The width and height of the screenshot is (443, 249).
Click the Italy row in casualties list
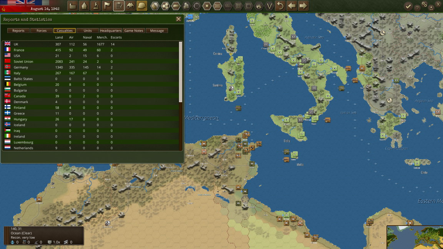click(90, 73)
